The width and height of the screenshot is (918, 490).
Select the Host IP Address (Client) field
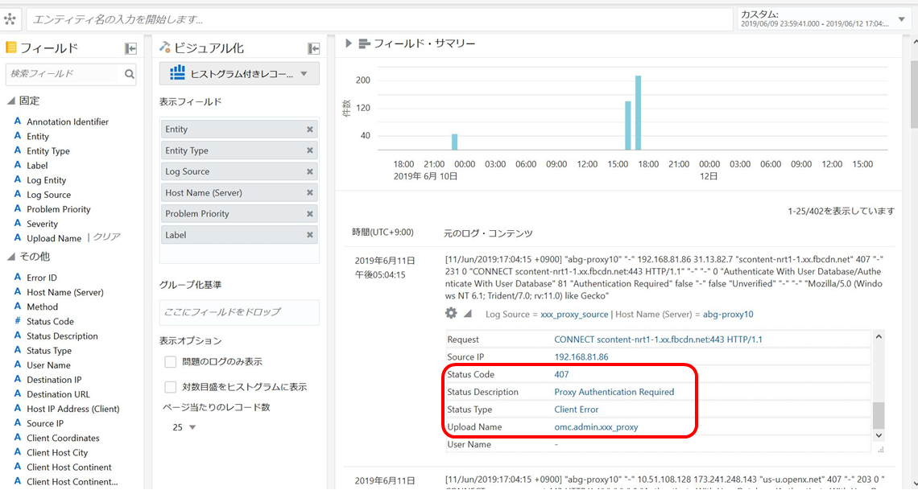(x=72, y=409)
